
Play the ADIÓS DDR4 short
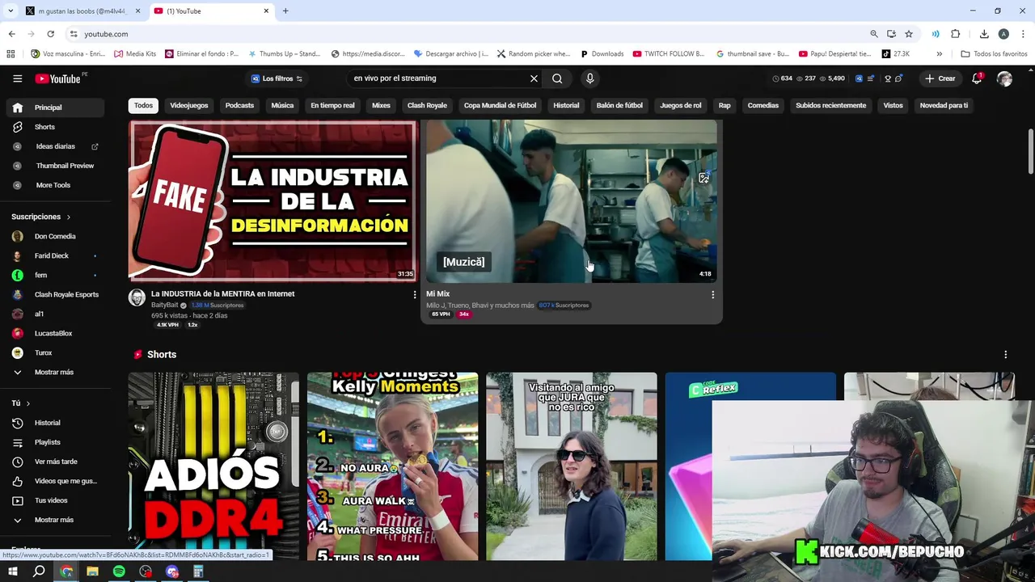[213, 466]
